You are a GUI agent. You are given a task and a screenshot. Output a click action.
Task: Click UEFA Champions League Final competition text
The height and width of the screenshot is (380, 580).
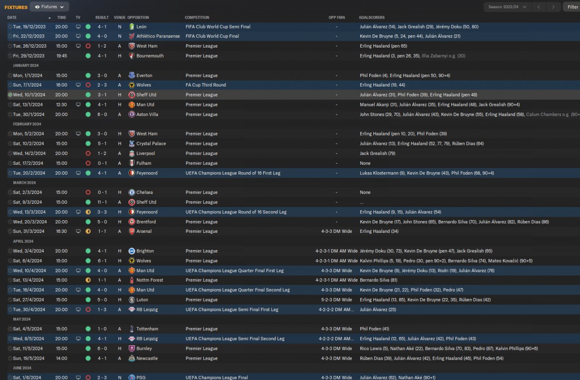click(217, 378)
